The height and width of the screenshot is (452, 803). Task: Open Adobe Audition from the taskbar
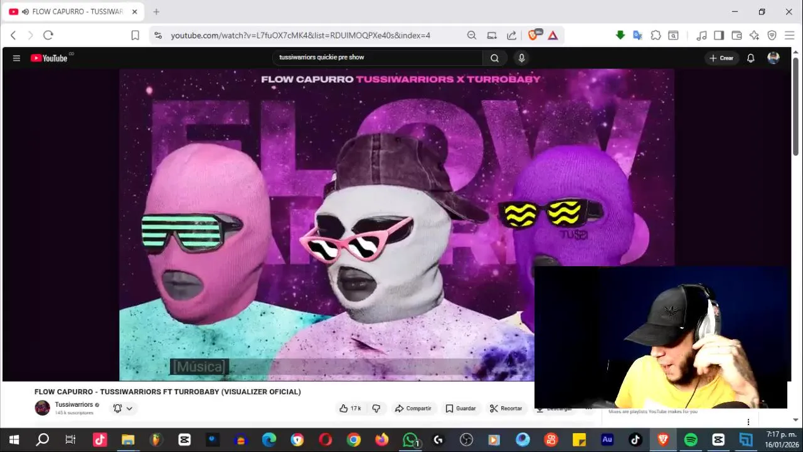[607, 439]
